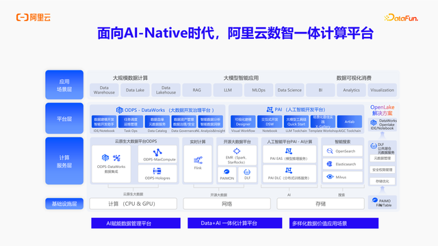This screenshot has width=438, height=246.
Task: Click the 应用场景层 layer label
Action: coord(64,85)
